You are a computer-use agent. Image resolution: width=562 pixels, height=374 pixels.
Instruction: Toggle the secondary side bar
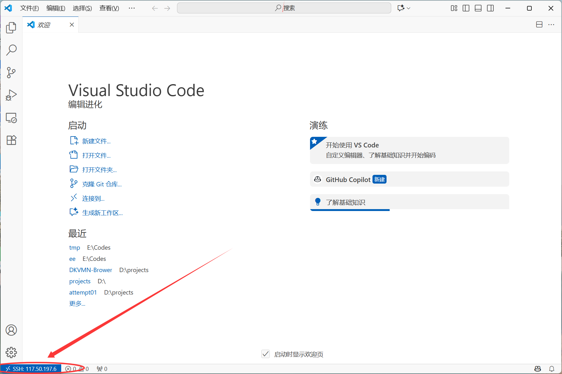pyautogui.click(x=491, y=8)
